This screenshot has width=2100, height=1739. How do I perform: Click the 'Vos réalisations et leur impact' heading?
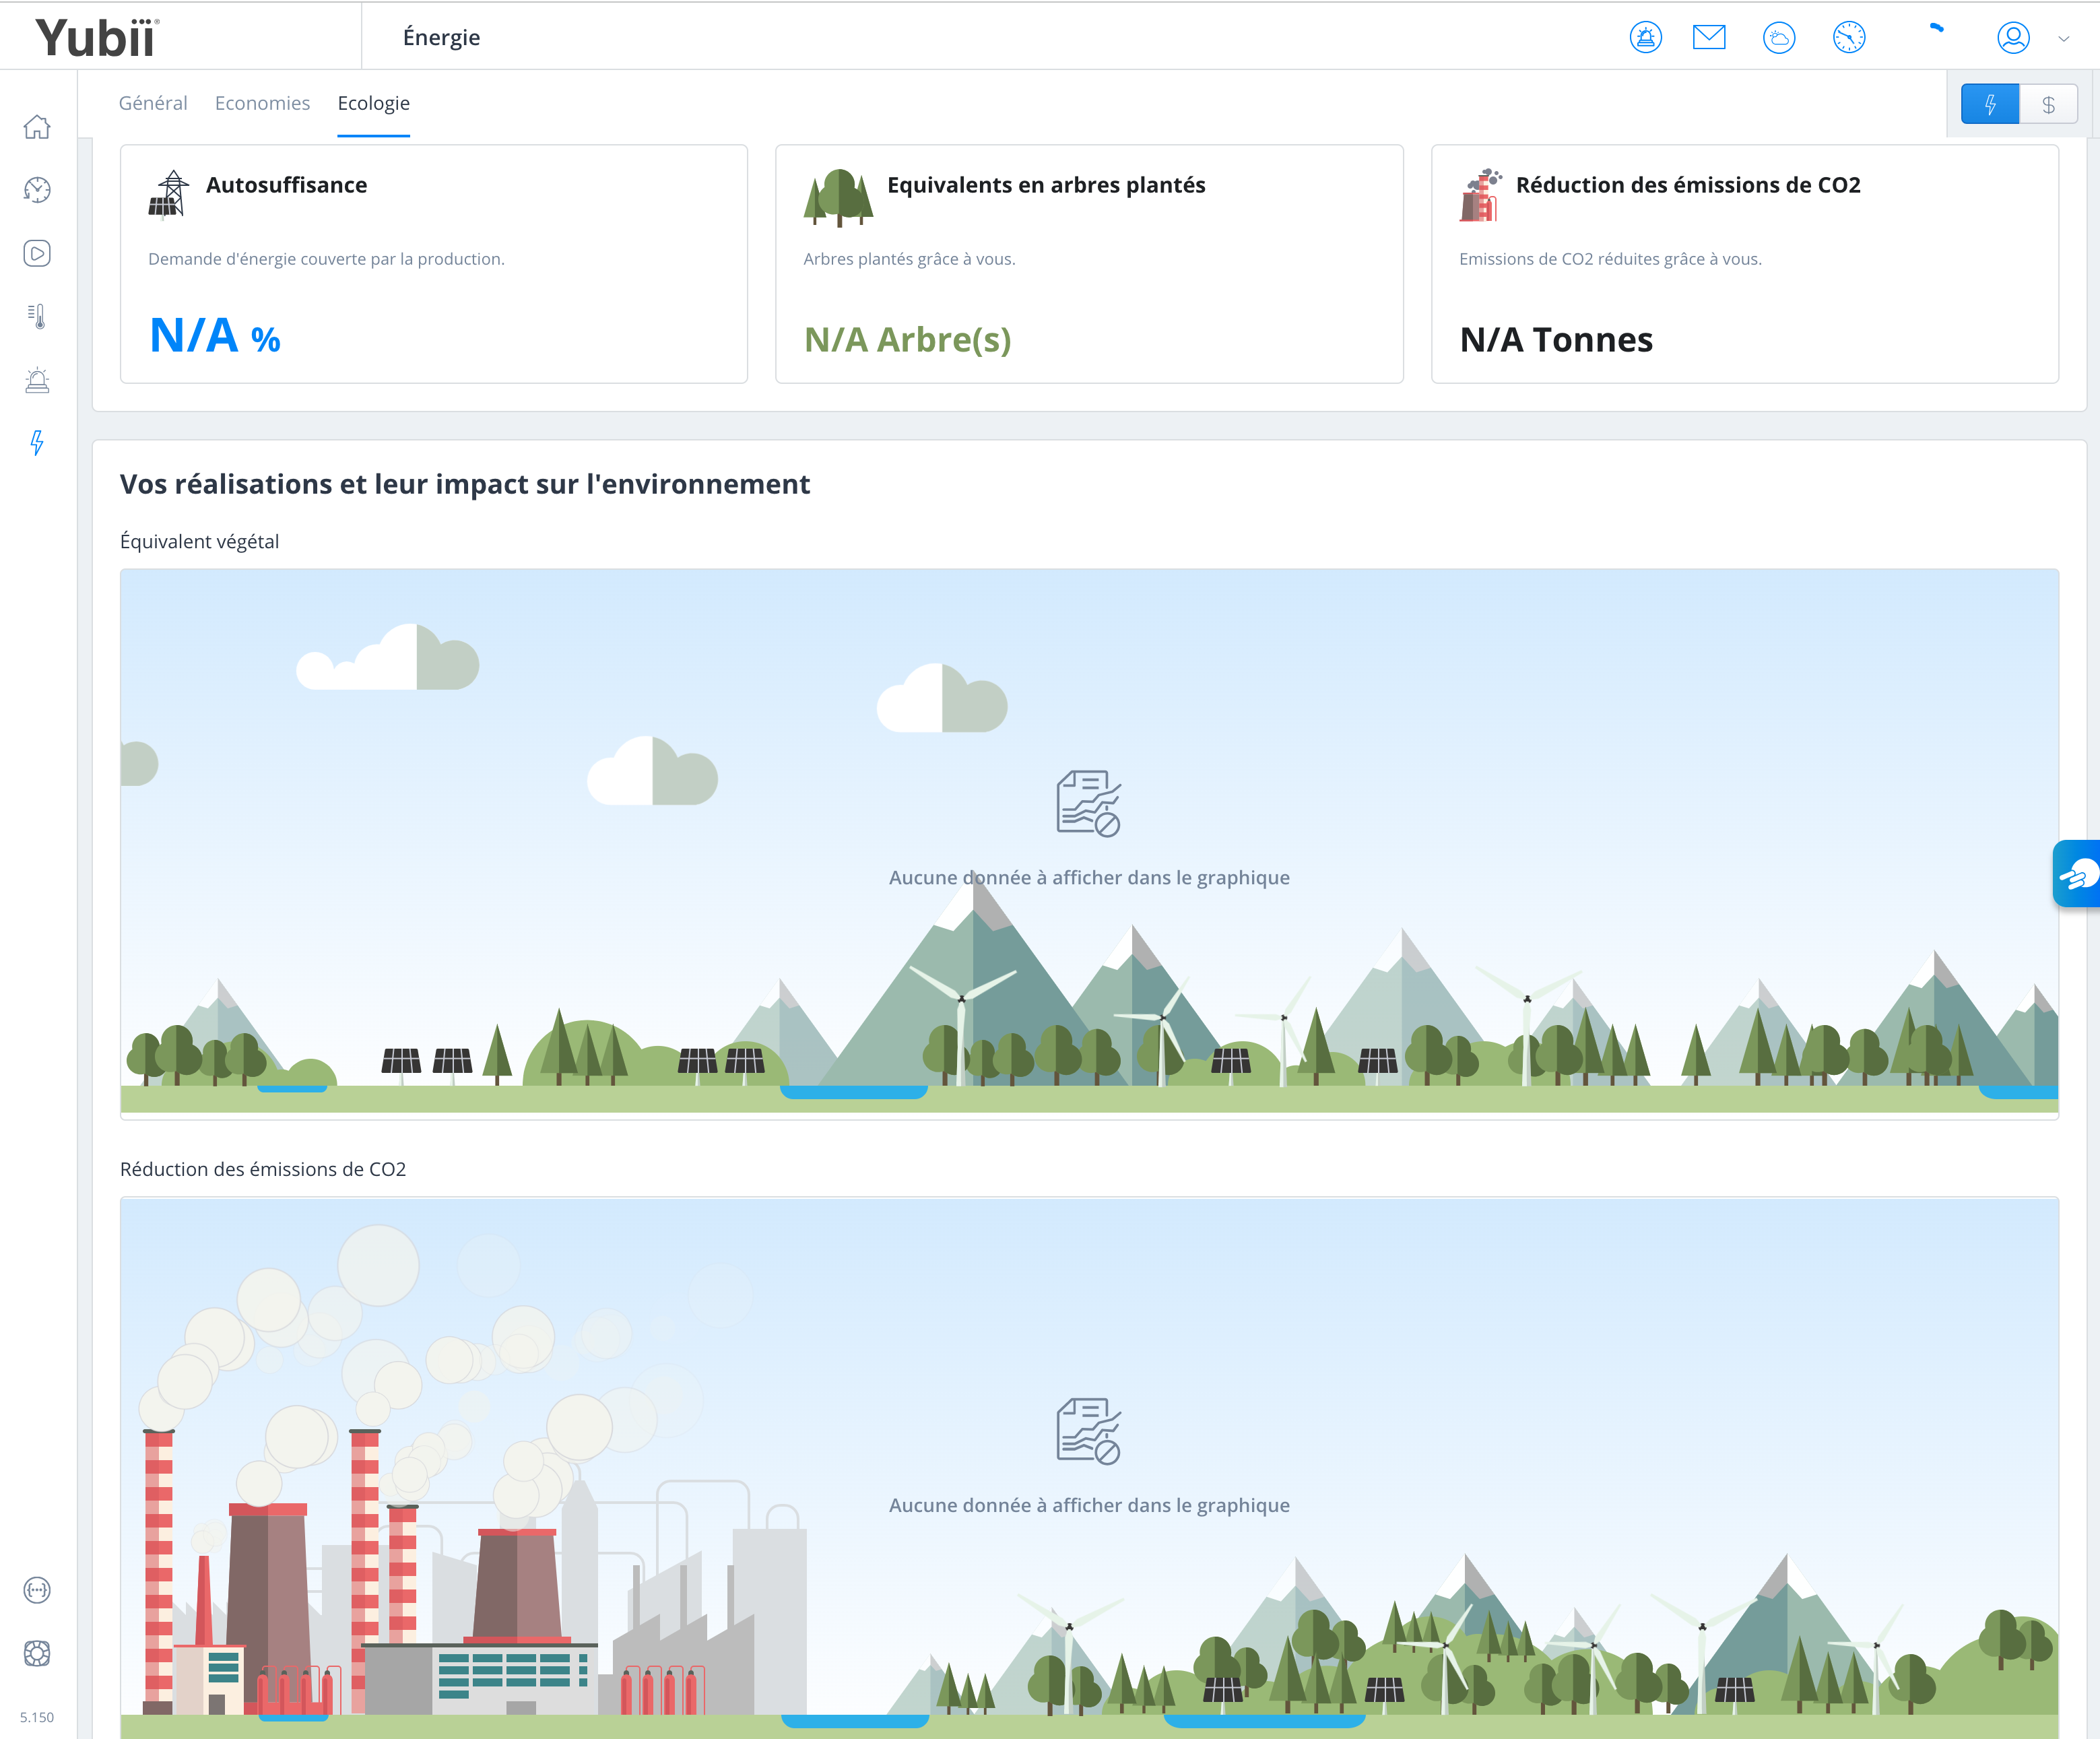tap(464, 484)
